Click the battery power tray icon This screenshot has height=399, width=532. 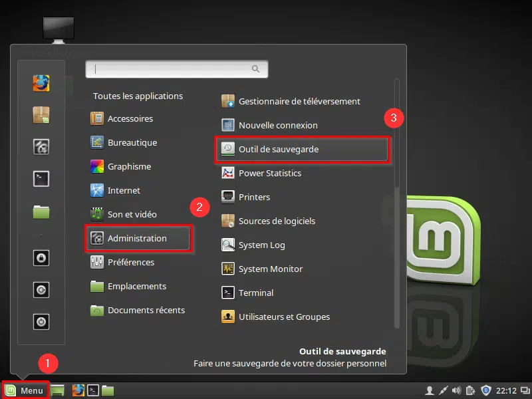pyautogui.click(x=471, y=390)
